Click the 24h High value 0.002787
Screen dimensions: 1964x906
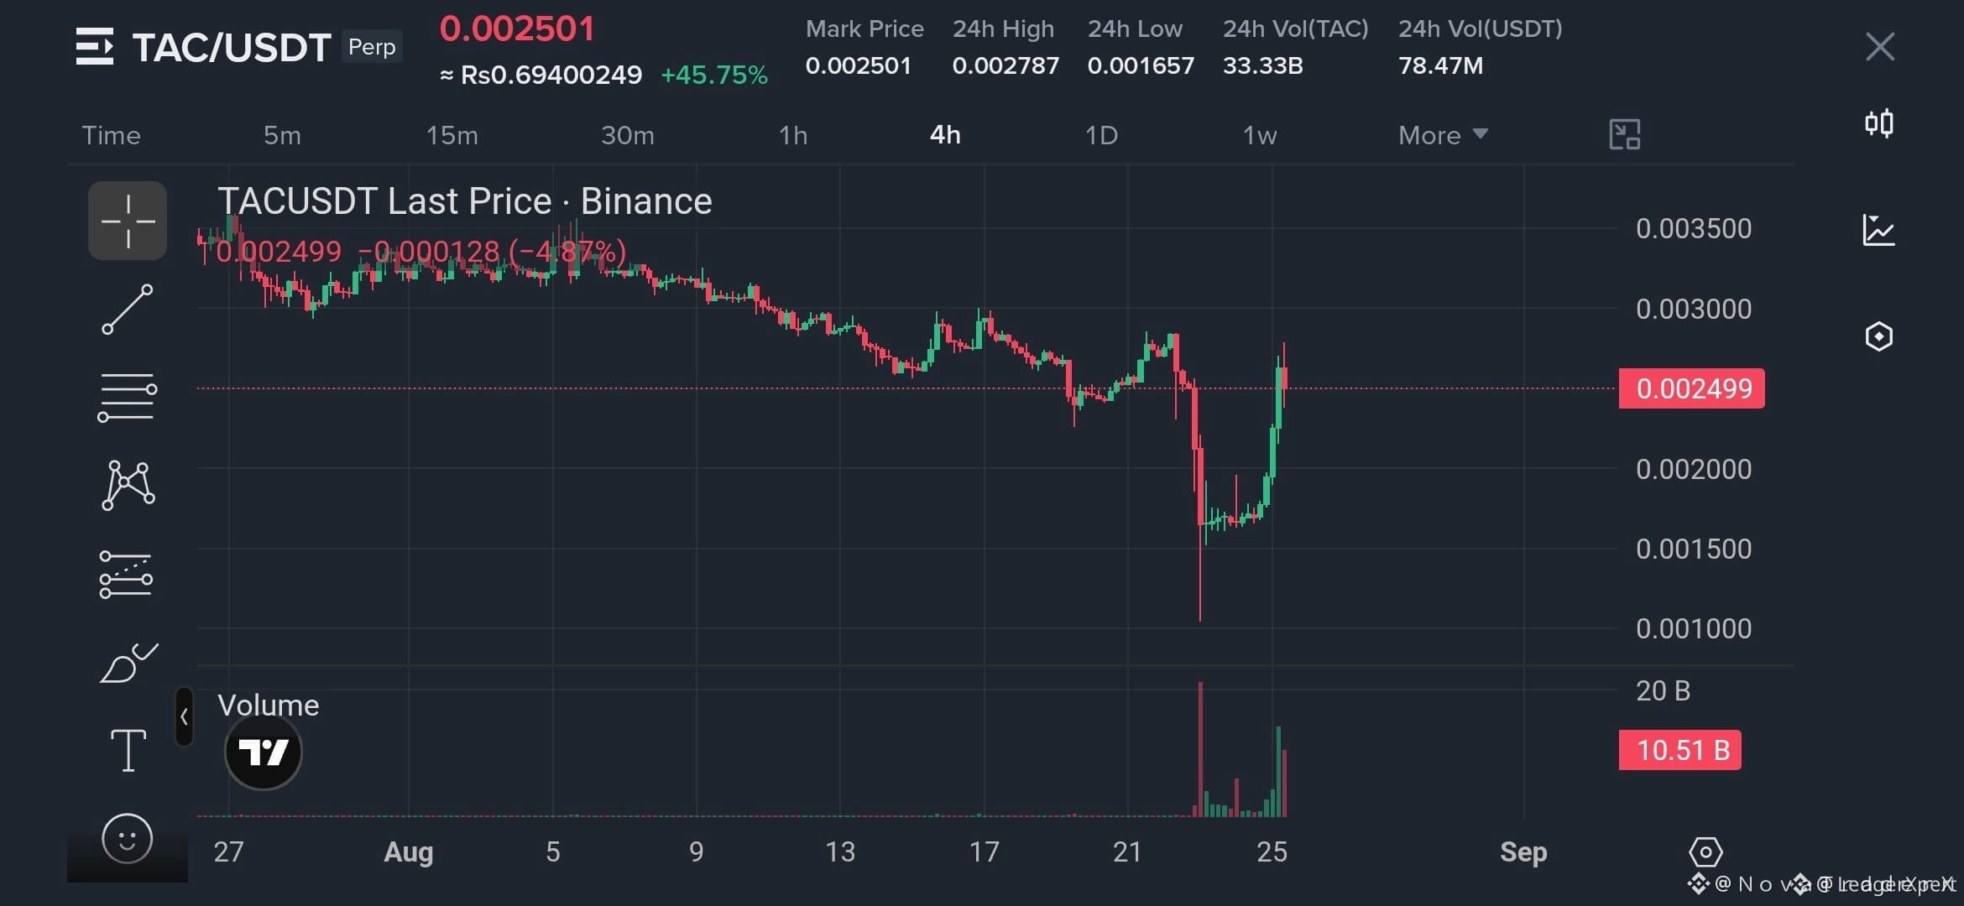point(1006,65)
